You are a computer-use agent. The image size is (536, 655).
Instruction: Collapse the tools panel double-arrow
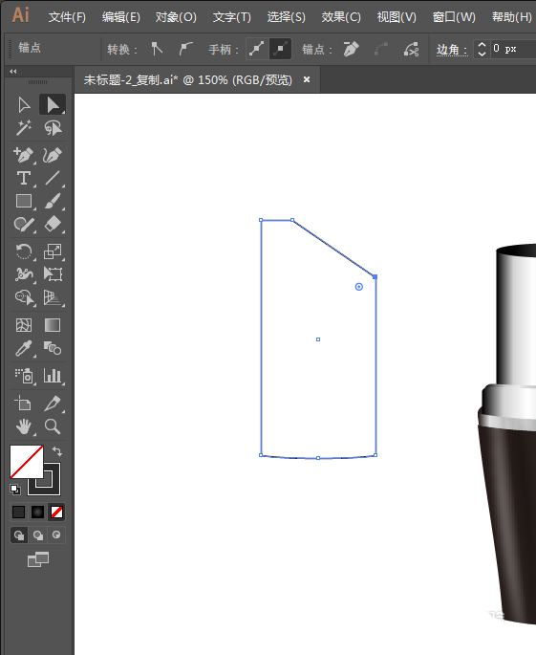click(13, 72)
